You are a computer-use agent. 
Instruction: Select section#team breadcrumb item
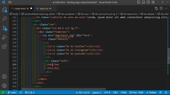[38, 14]
